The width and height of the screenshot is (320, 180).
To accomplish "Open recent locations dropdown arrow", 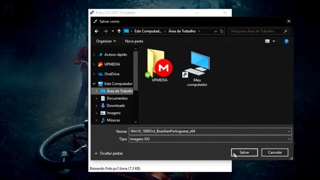I will click(112, 31).
